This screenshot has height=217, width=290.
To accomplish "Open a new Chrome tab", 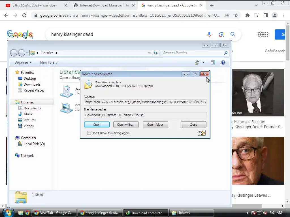I will [x=212, y=5].
